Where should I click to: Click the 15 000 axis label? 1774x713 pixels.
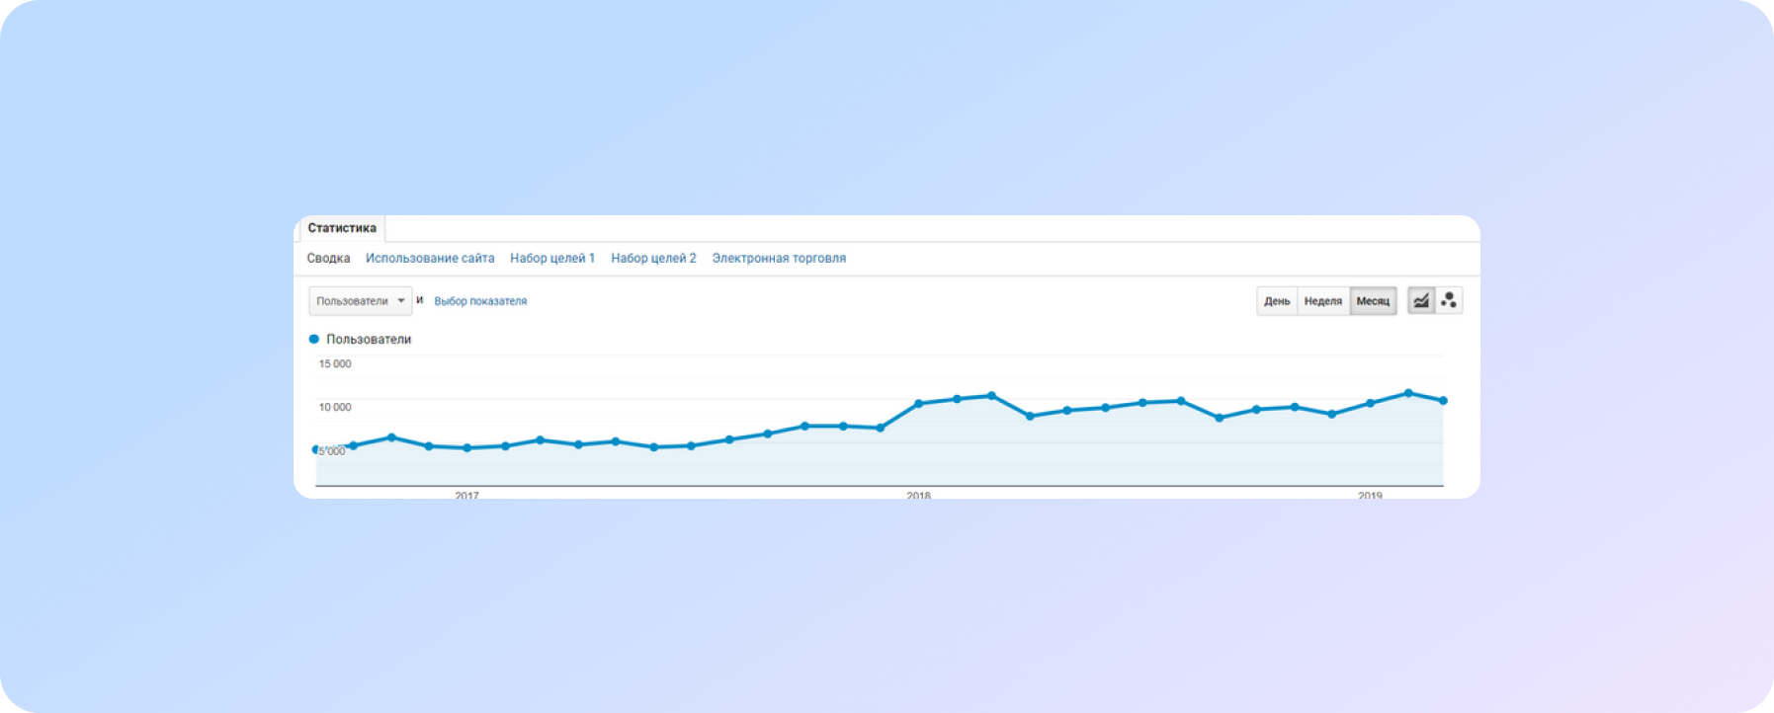click(x=335, y=363)
